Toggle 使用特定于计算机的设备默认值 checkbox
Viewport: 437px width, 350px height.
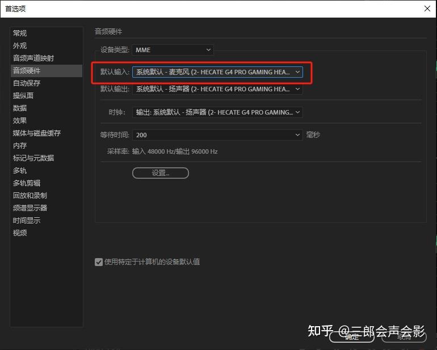[x=99, y=262]
